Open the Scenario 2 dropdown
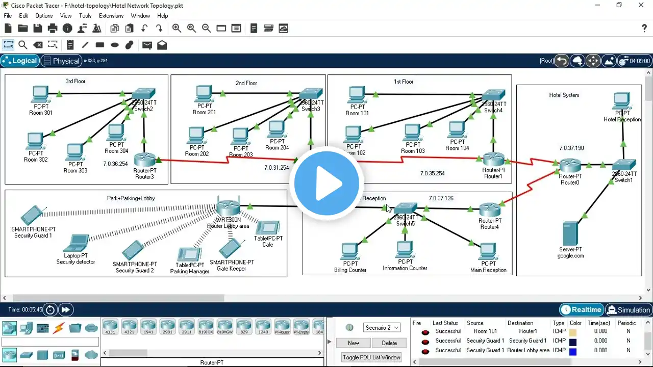Image resolution: width=653 pixels, height=367 pixels. click(382, 327)
